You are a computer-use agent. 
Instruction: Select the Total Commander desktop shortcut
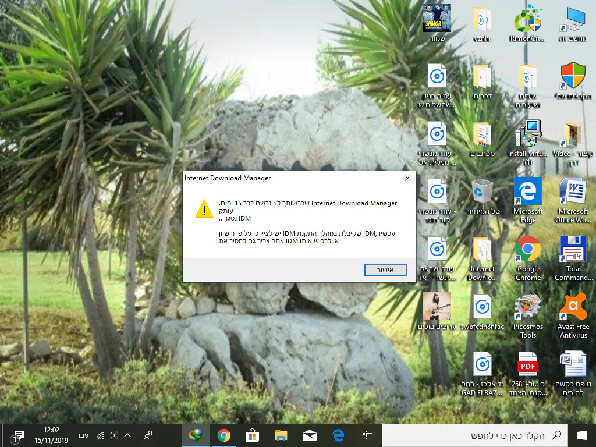point(573,250)
